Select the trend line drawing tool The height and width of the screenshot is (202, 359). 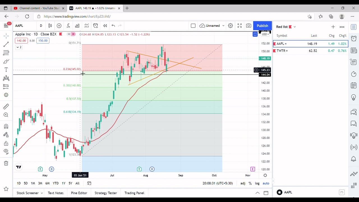6,44
